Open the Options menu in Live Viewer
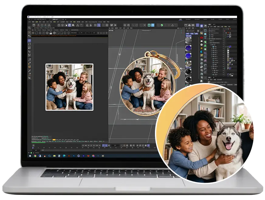The height and width of the screenshot is (200, 265). (x=62, y=30)
